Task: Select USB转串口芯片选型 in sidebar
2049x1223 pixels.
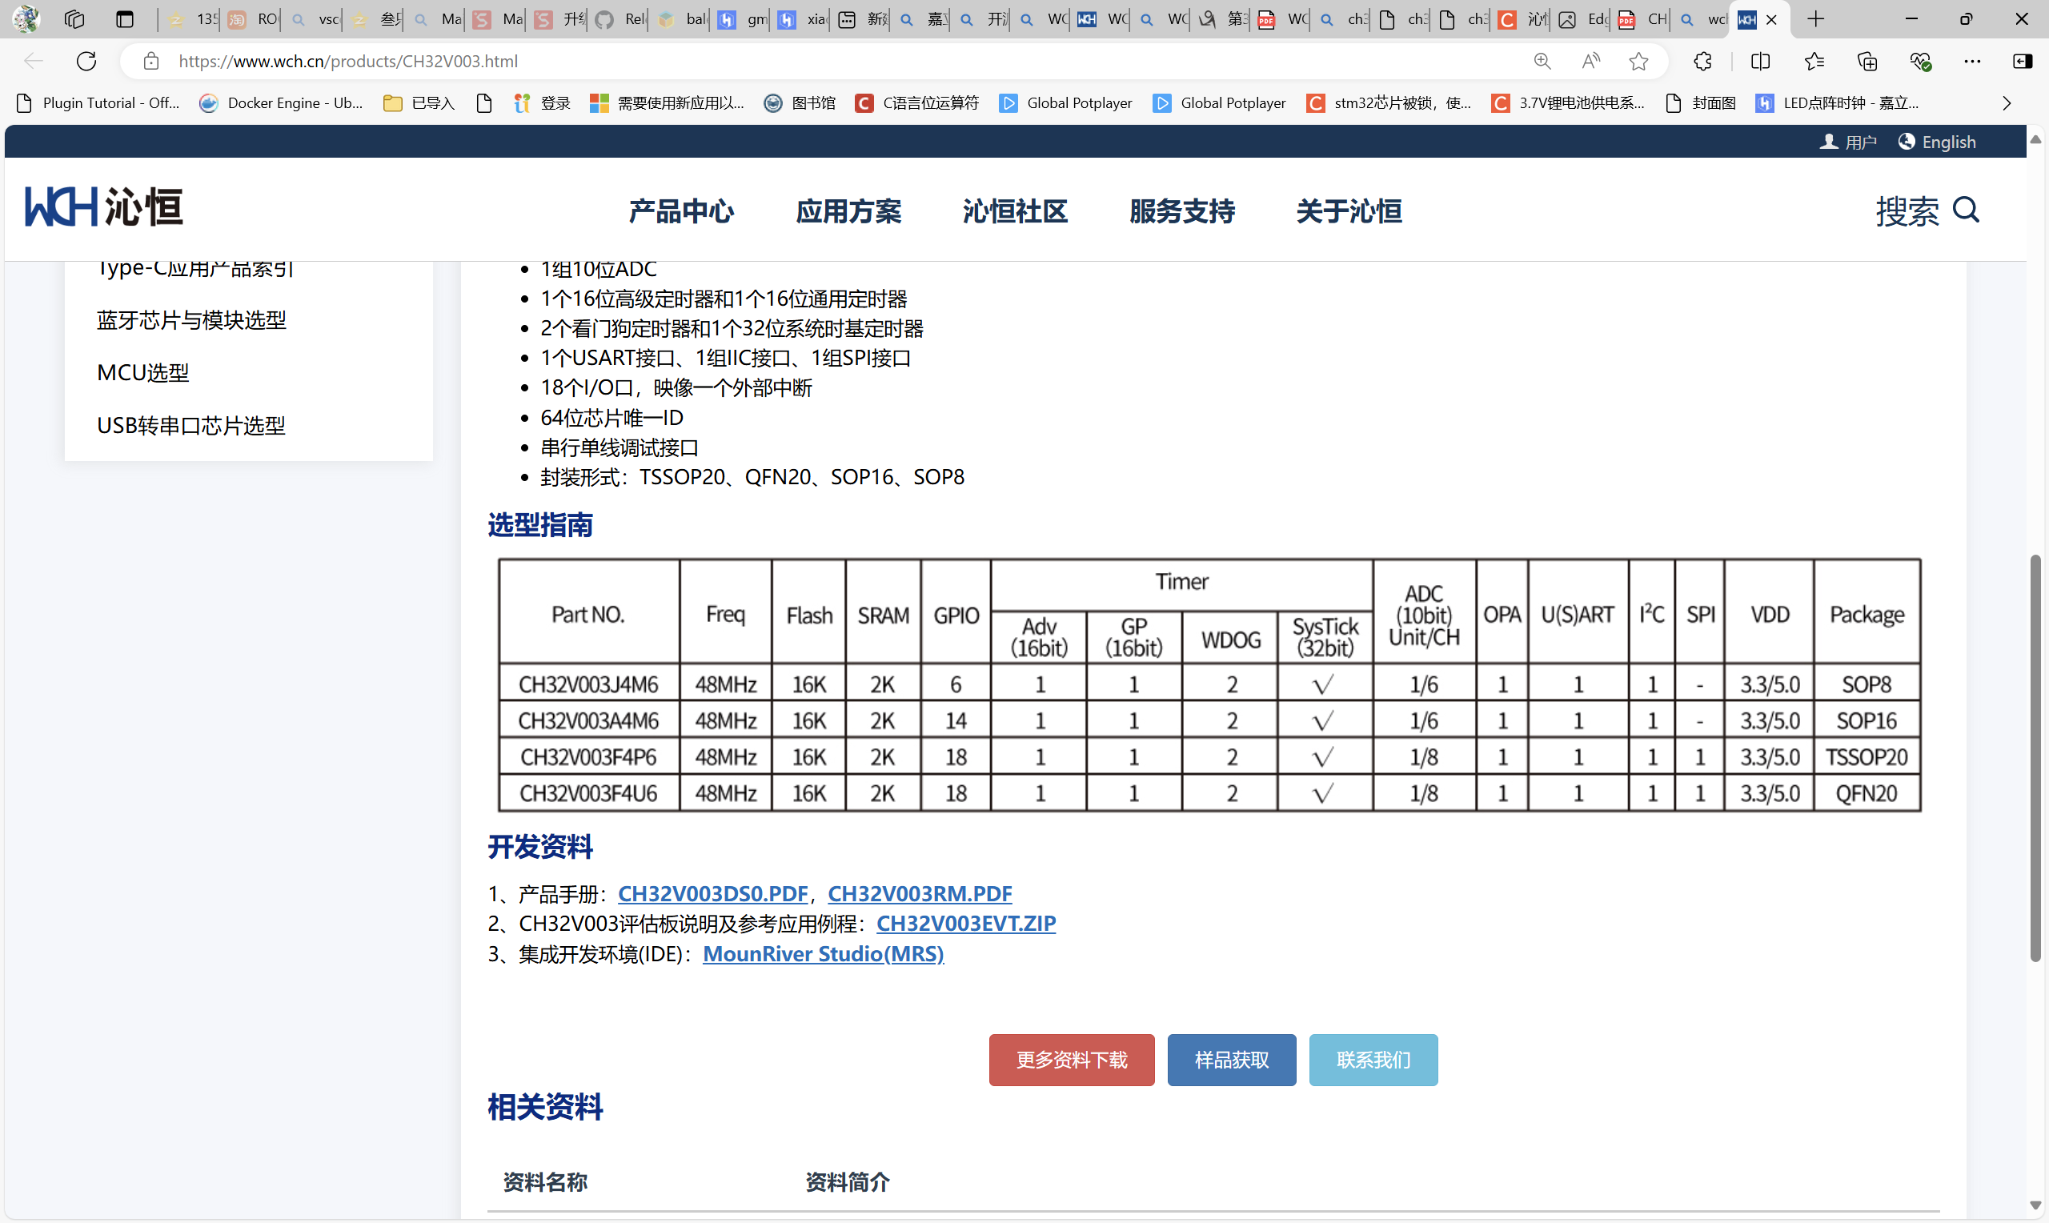Action: (x=191, y=425)
